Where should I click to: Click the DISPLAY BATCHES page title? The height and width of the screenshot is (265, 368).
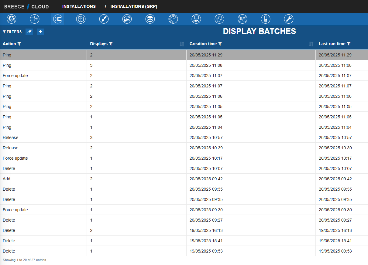pos(260,31)
